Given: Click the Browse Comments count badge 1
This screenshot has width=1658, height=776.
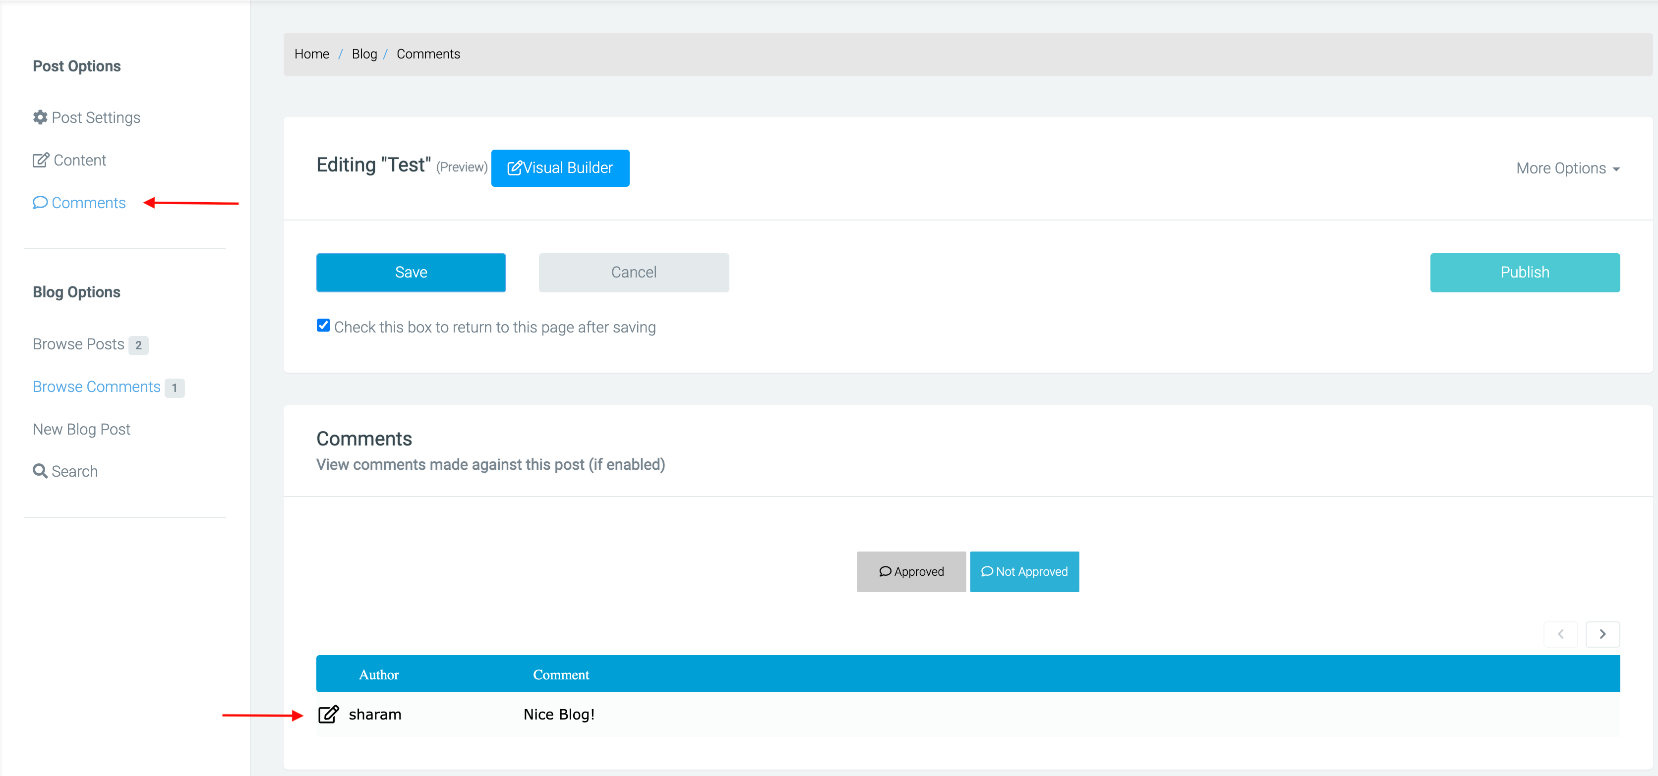Looking at the screenshot, I should tap(175, 388).
